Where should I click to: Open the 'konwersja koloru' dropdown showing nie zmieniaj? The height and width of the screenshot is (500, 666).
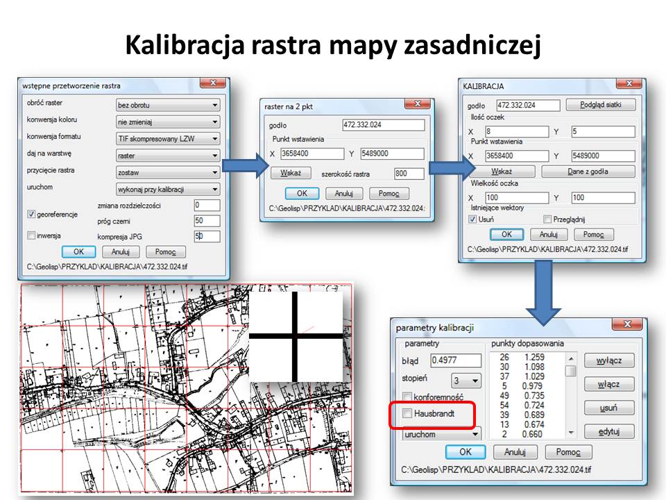tap(168, 122)
